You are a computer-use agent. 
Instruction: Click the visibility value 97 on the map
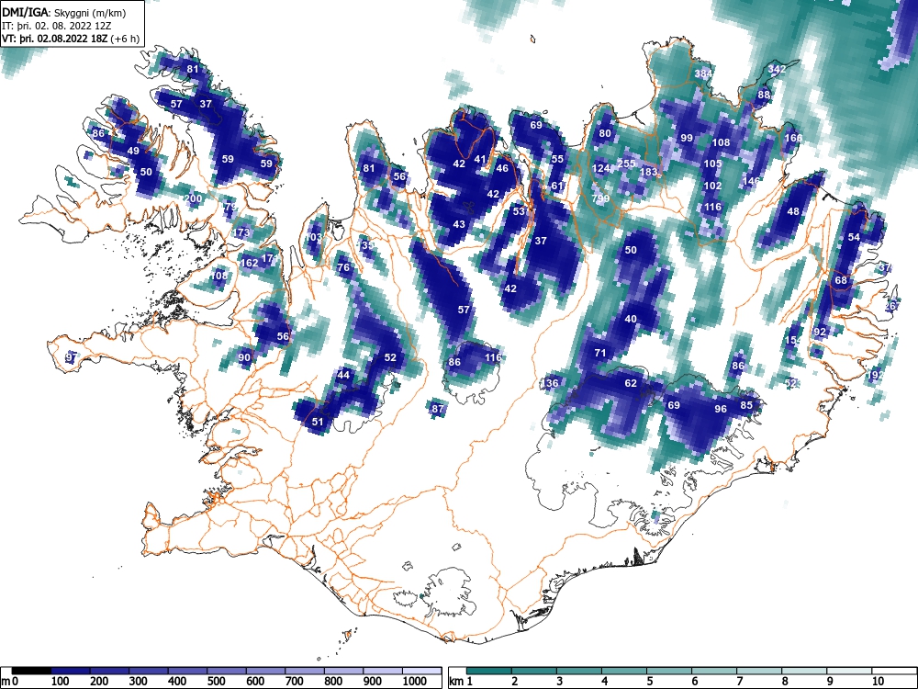pyautogui.click(x=72, y=356)
